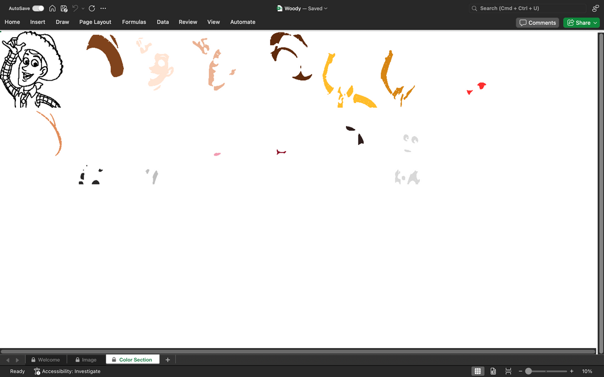Select the Woody line drawing image
604x377 pixels.
pos(32,70)
